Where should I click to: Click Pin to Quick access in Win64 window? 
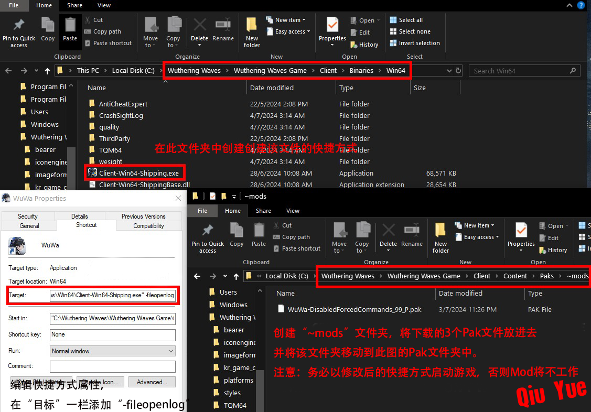click(x=18, y=33)
